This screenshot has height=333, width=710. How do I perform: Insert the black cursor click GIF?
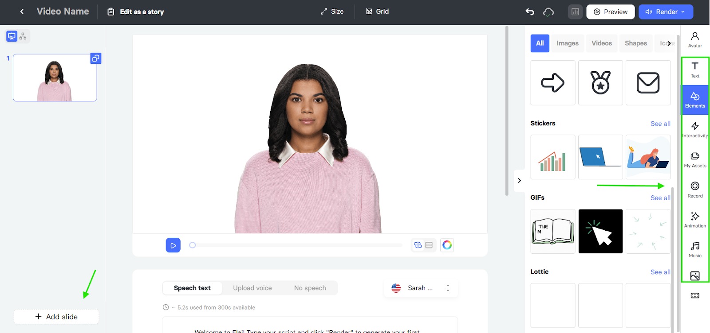coord(600,231)
